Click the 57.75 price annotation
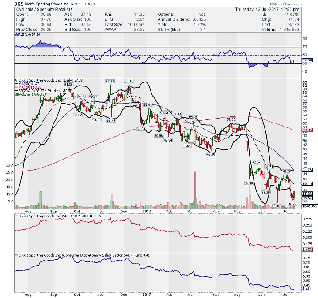Image resolution: width=318 pixels, height=298 pixels. [93, 97]
